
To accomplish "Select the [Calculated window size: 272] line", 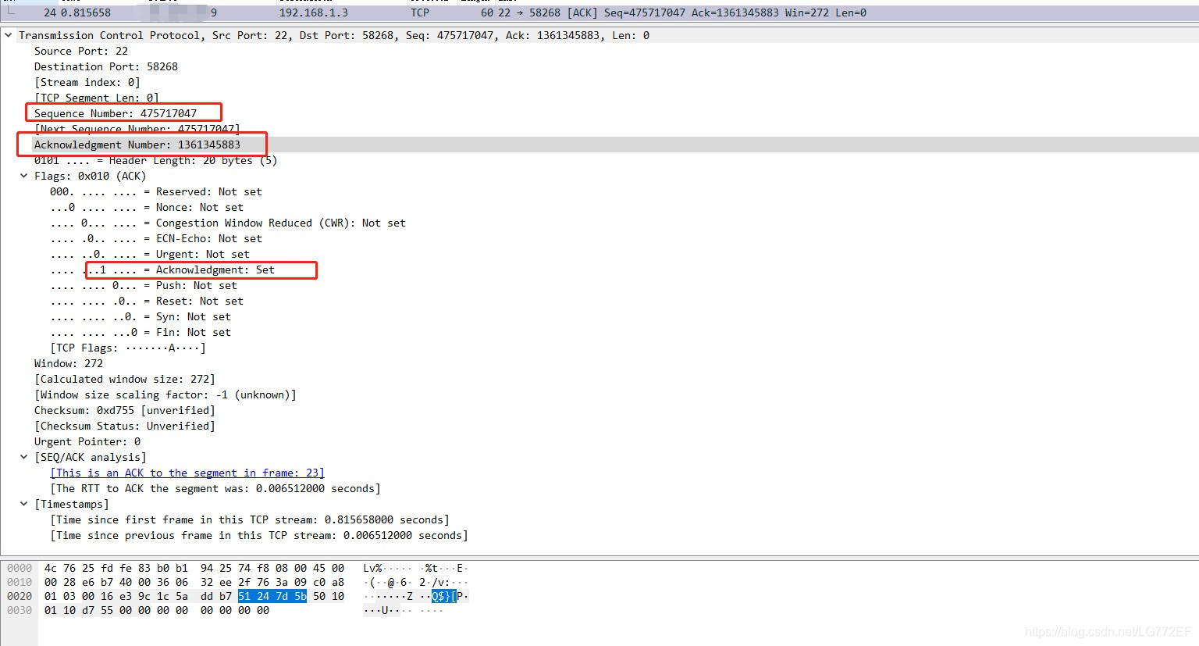I will (125, 379).
